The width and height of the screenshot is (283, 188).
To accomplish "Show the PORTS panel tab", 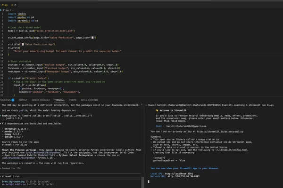I will (x=73, y=100).
